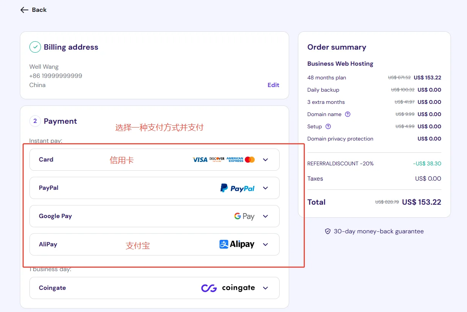The width and height of the screenshot is (467, 312).
Task: Click the country China text
Action: tap(37, 85)
